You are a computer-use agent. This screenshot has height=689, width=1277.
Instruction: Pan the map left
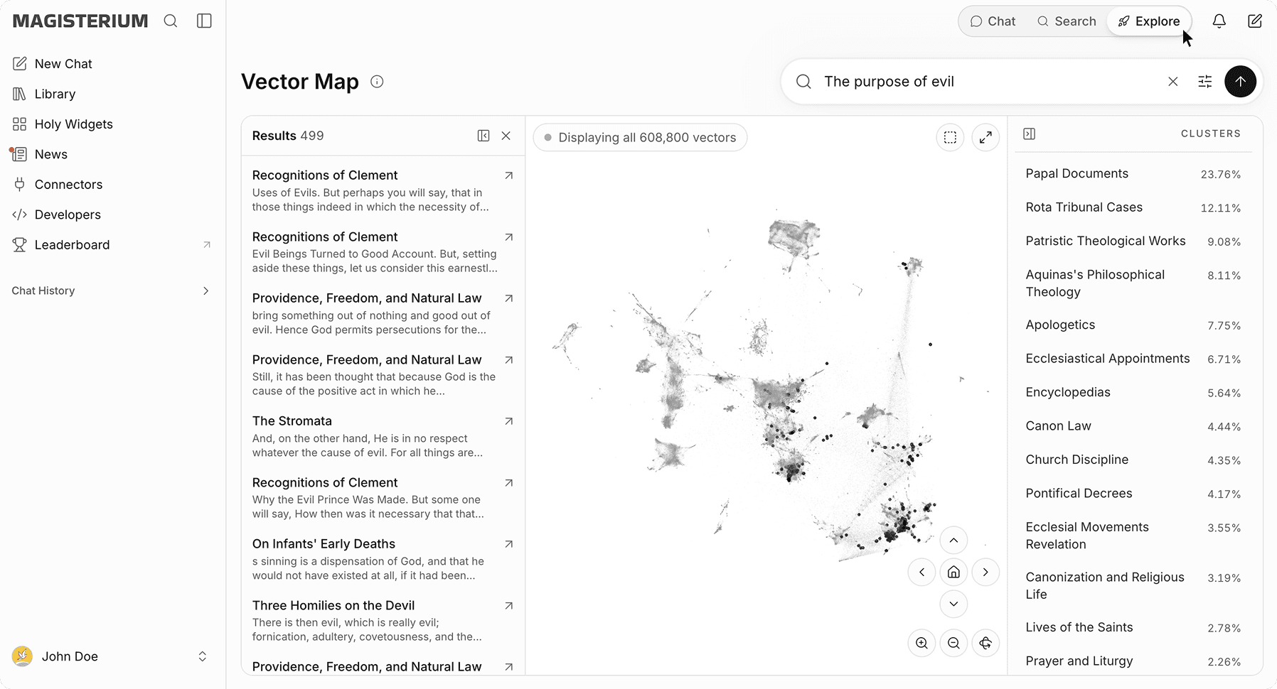click(x=921, y=573)
